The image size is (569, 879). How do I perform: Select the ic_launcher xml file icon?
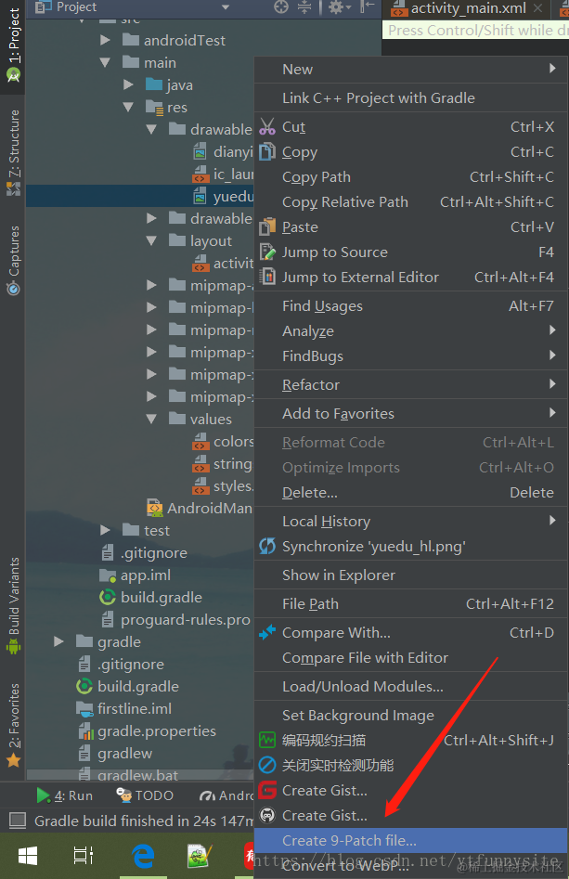click(200, 174)
